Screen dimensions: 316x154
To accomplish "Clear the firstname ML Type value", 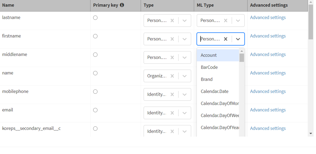I will [226, 39].
